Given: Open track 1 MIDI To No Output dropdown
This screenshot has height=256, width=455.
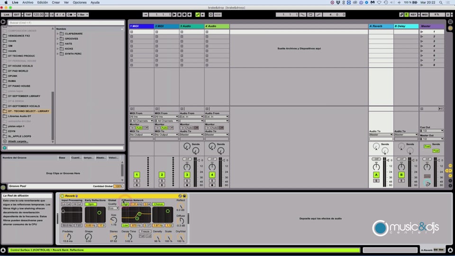Looking at the screenshot, I should [x=141, y=135].
